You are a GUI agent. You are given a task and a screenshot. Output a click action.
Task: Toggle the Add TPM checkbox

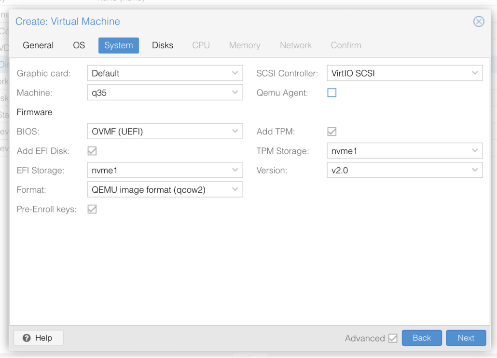click(x=332, y=132)
